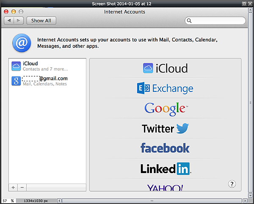This screenshot has width=254, height=204.
Task: Choose Yahoo! as account type
Action: [165, 187]
